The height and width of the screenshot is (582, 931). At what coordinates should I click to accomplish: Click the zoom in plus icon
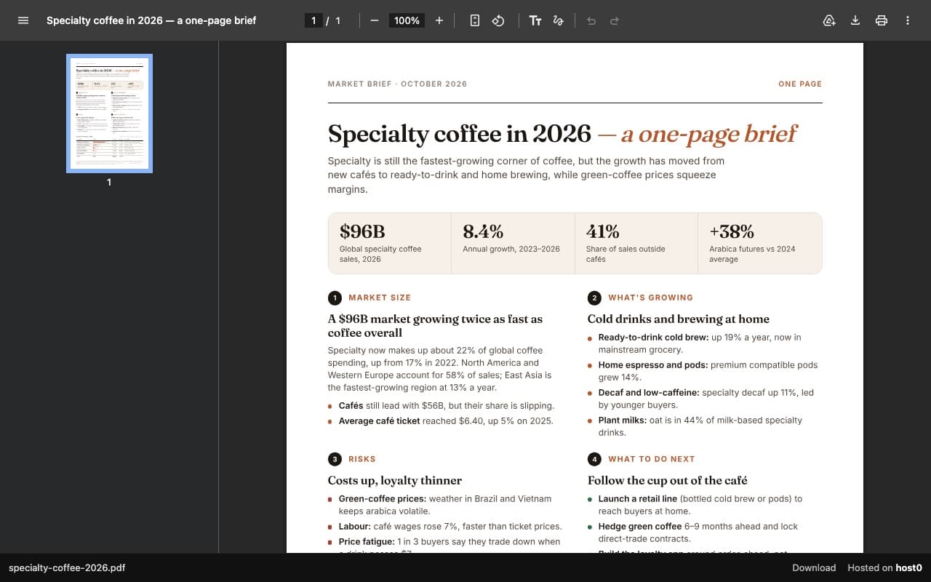click(x=439, y=20)
